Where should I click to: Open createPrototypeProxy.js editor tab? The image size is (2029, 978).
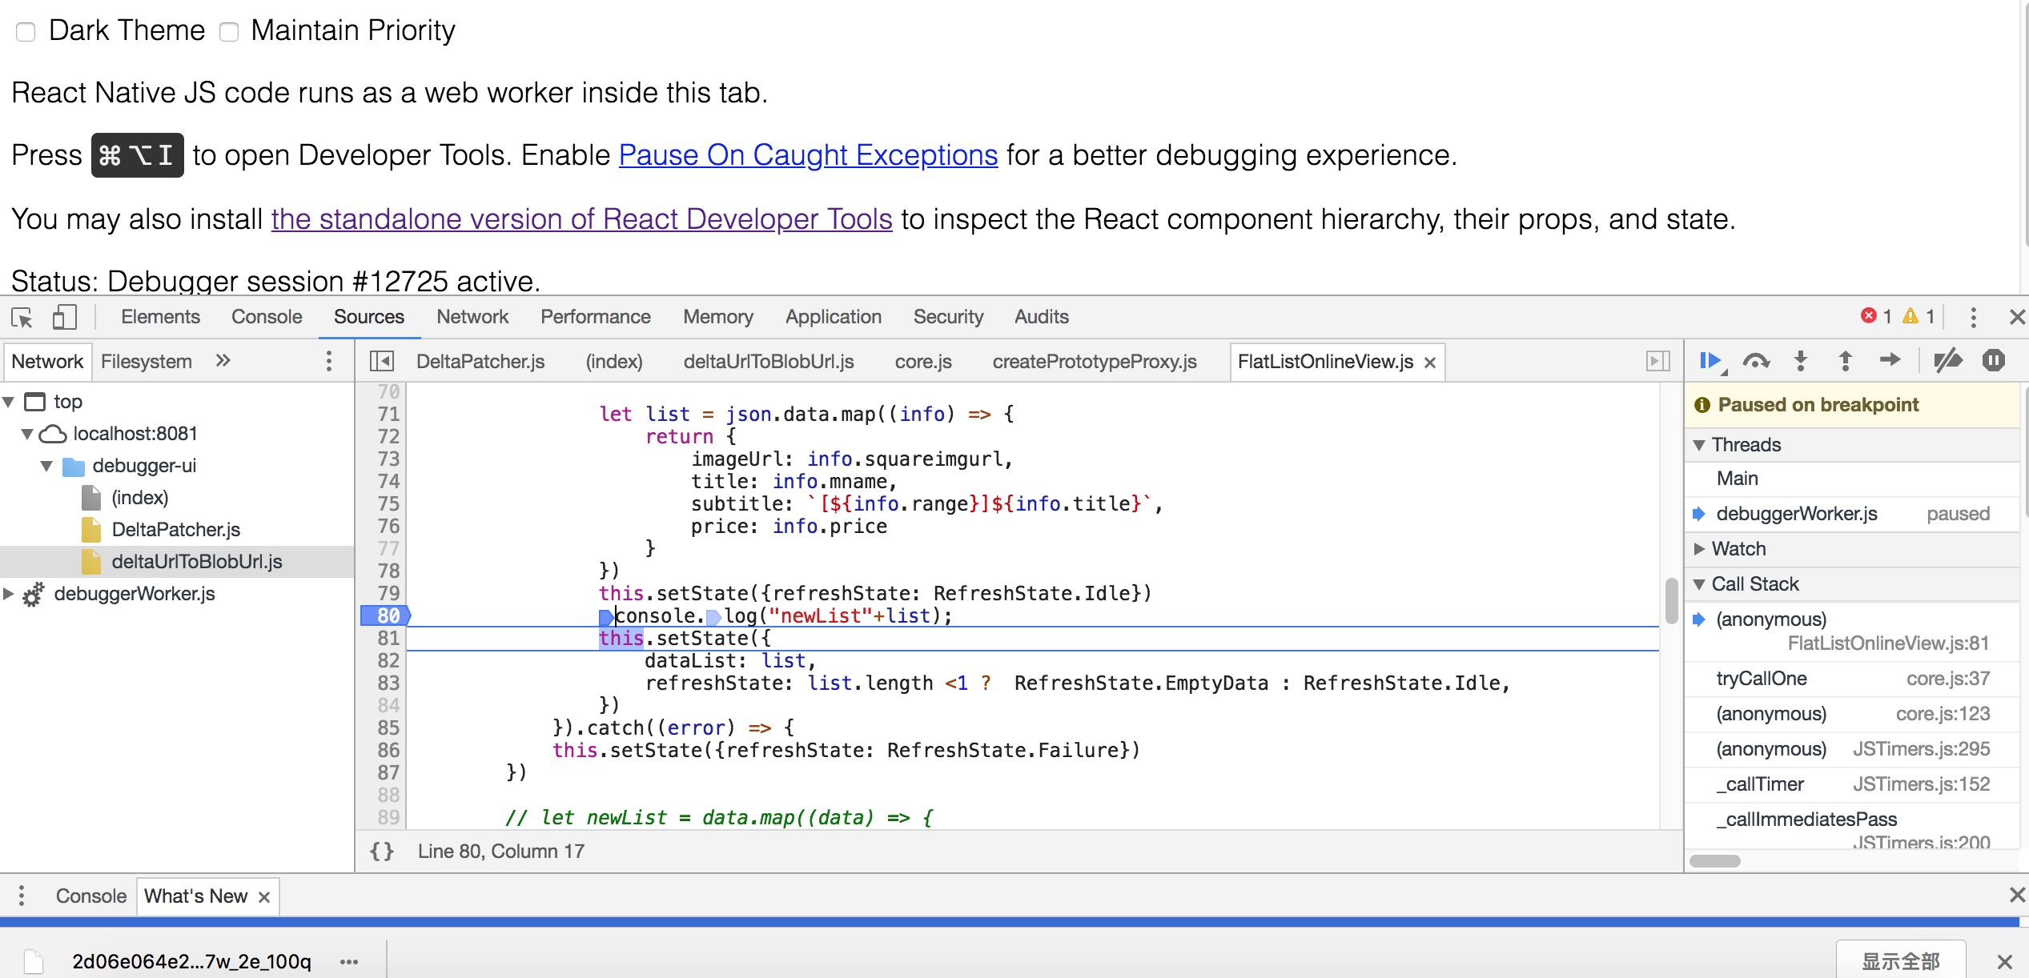pyautogui.click(x=1095, y=362)
